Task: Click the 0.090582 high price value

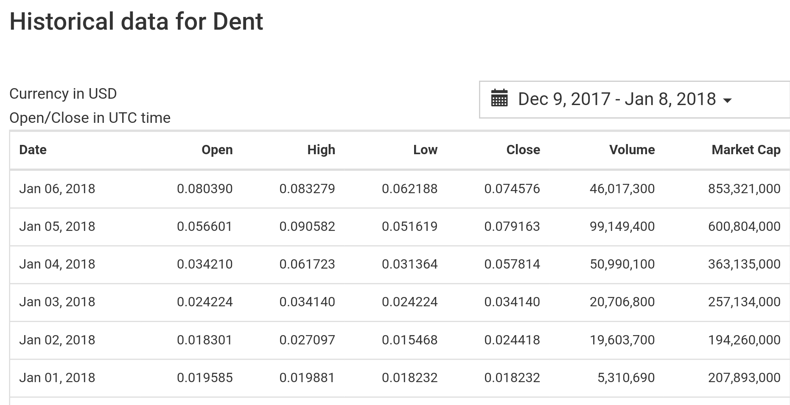Action: [307, 226]
